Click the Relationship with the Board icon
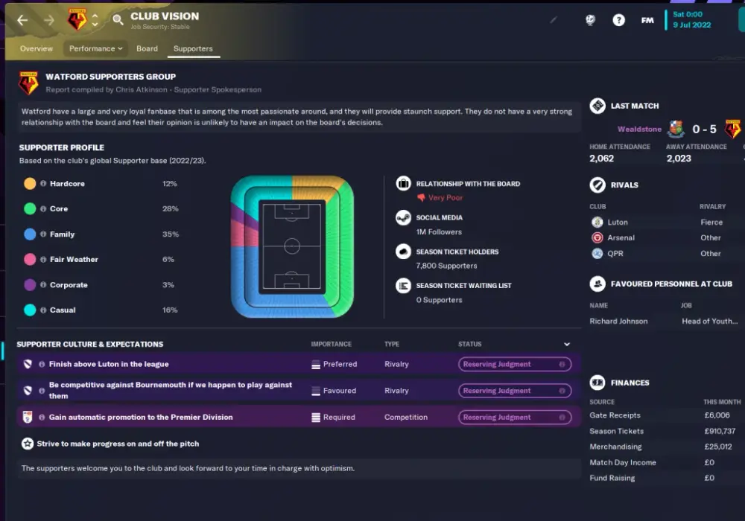 [403, 184]
